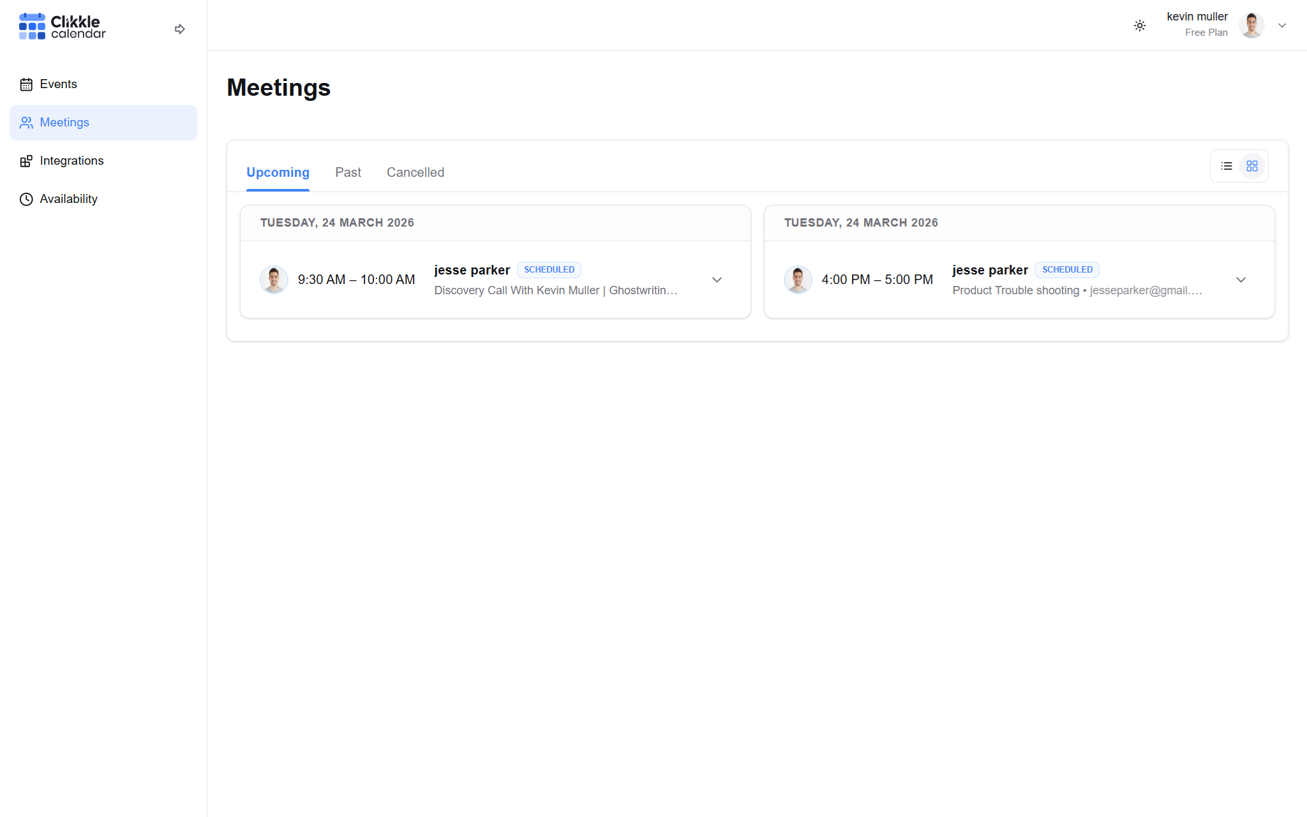Click kevin muller's profile avatar
1307x817 pixels.
[x=1251, y=26]
